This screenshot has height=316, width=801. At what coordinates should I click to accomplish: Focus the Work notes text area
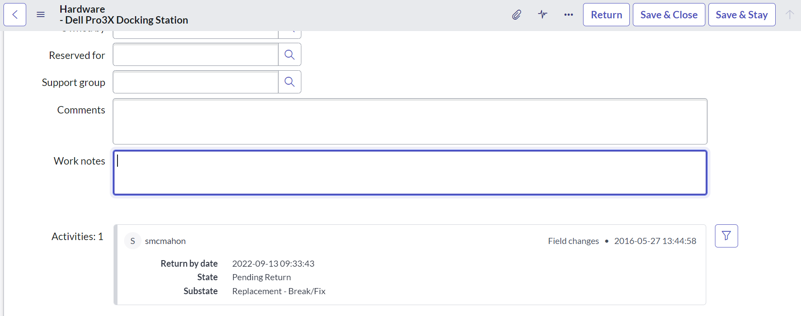[410, 173]
